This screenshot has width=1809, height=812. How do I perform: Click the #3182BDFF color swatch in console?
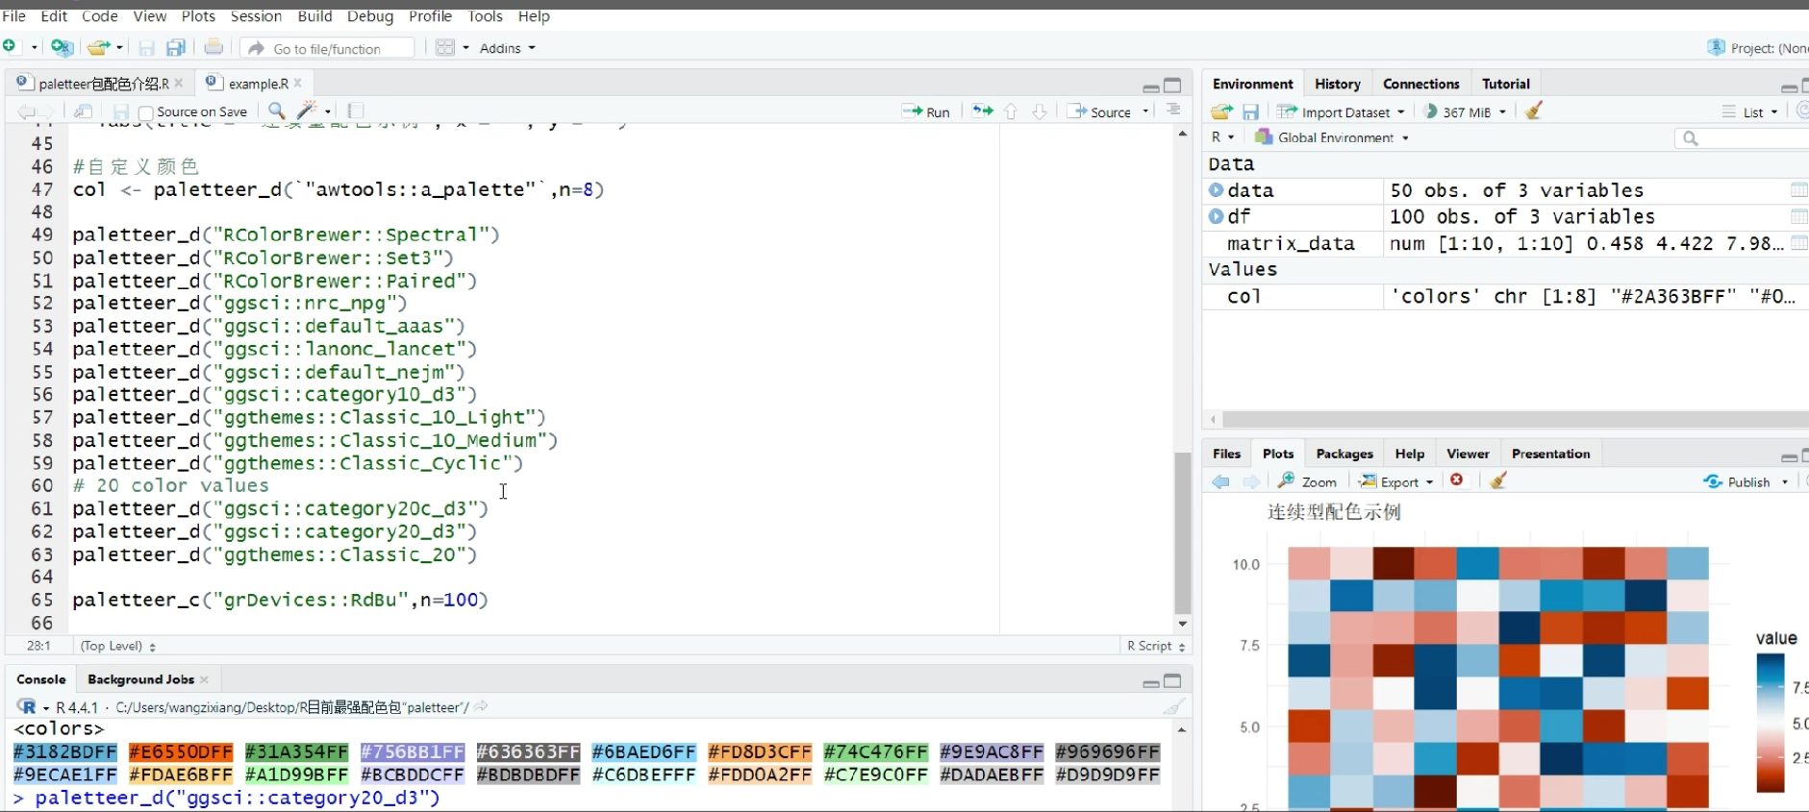coord(65,752)
